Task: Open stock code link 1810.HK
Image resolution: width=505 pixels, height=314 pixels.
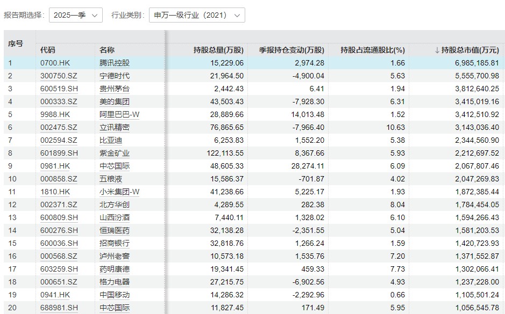Action: click(55, 192)
